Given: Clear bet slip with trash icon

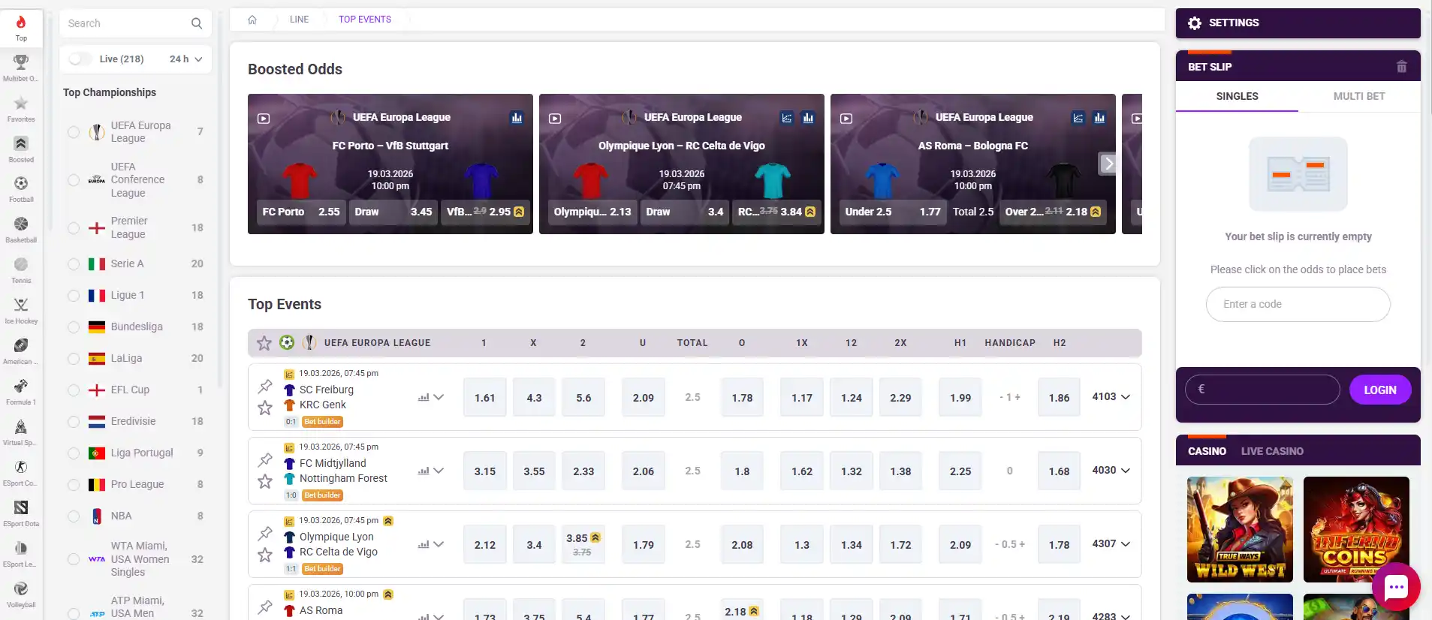Looking at the screenshot, I should pos(1401,67).
